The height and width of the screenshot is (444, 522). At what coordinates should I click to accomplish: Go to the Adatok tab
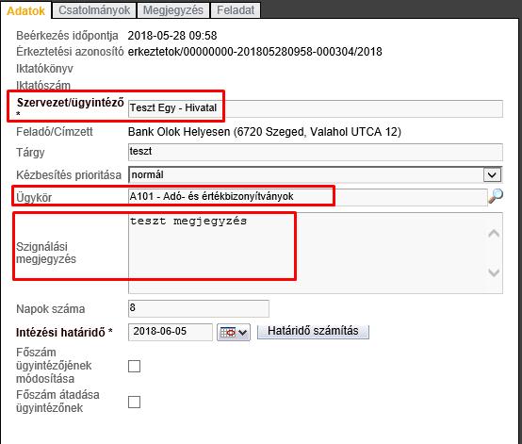25,10
